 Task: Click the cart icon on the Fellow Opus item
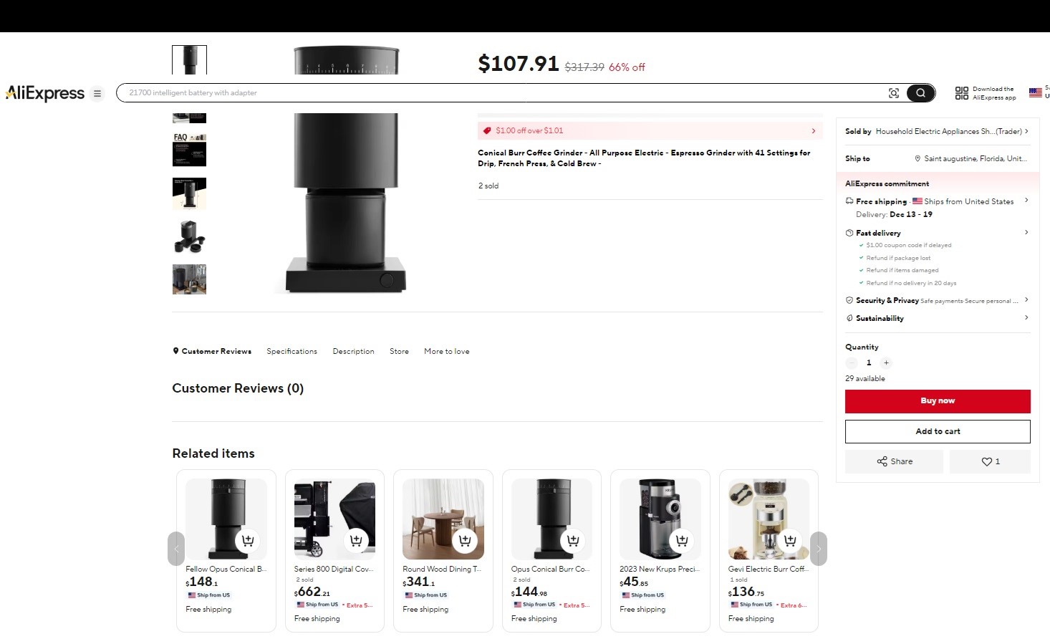click(x=248, y=541)
